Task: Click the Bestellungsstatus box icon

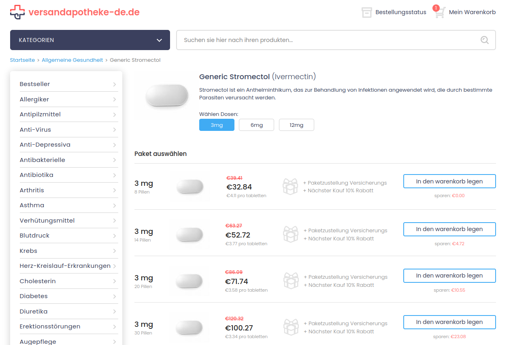Action: (366, 13)
